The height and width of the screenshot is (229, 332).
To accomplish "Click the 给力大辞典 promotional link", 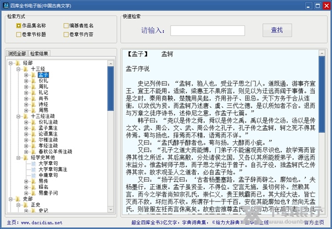I will 227,222.
